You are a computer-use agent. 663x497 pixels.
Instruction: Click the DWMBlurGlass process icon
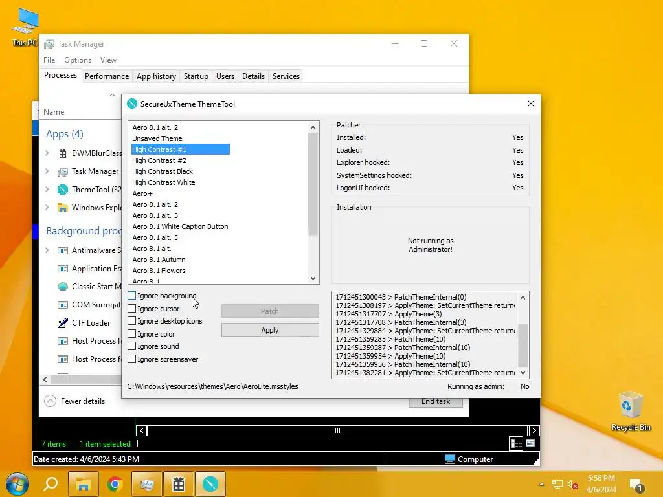click(x=63, y=153)
